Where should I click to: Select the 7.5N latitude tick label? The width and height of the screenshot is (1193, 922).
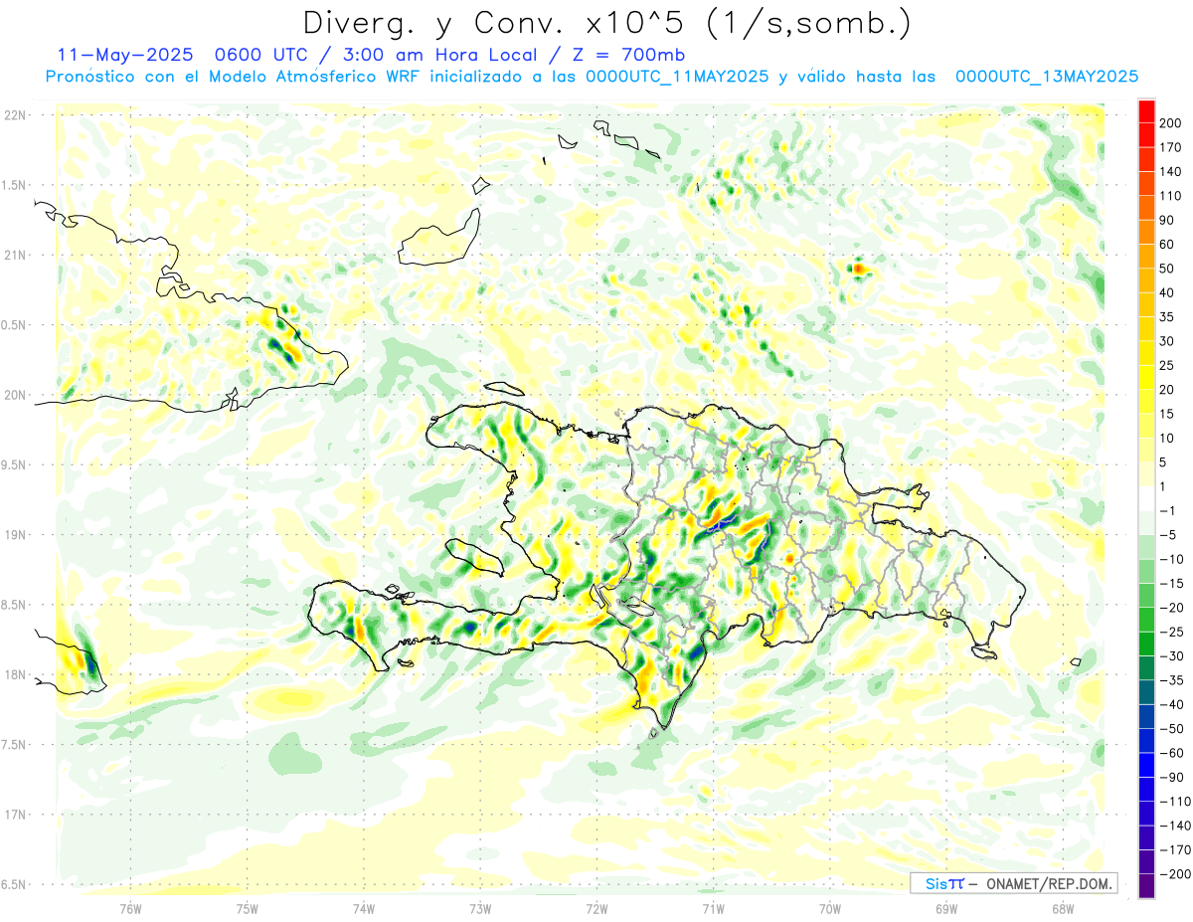tap(14, 744)
